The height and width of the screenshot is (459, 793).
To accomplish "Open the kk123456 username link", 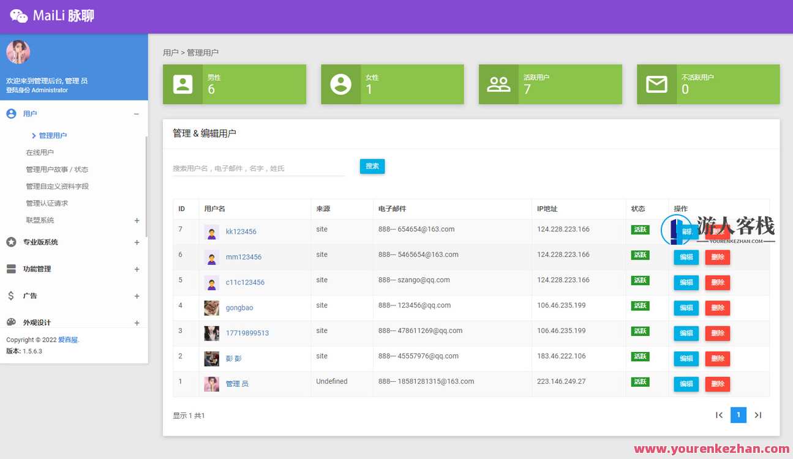I will (x=241, y=232).
